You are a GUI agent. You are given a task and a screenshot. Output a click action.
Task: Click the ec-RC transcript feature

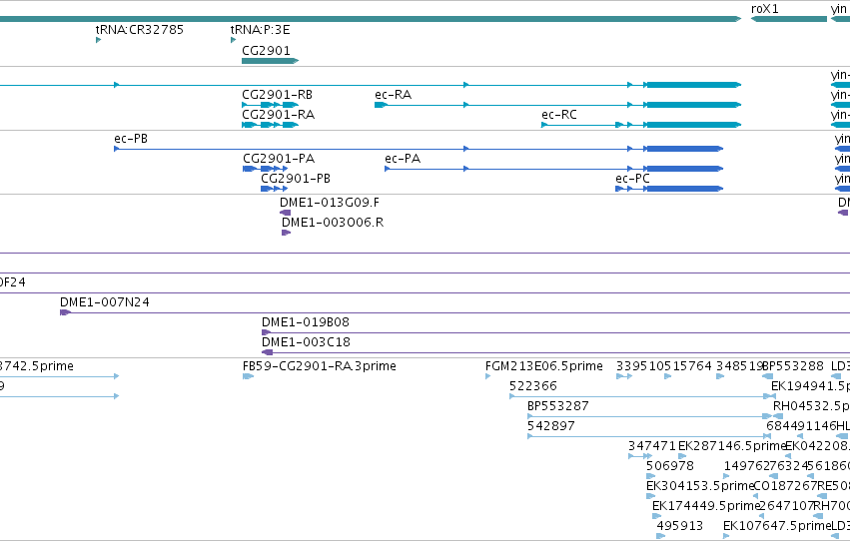coord(641,125)
